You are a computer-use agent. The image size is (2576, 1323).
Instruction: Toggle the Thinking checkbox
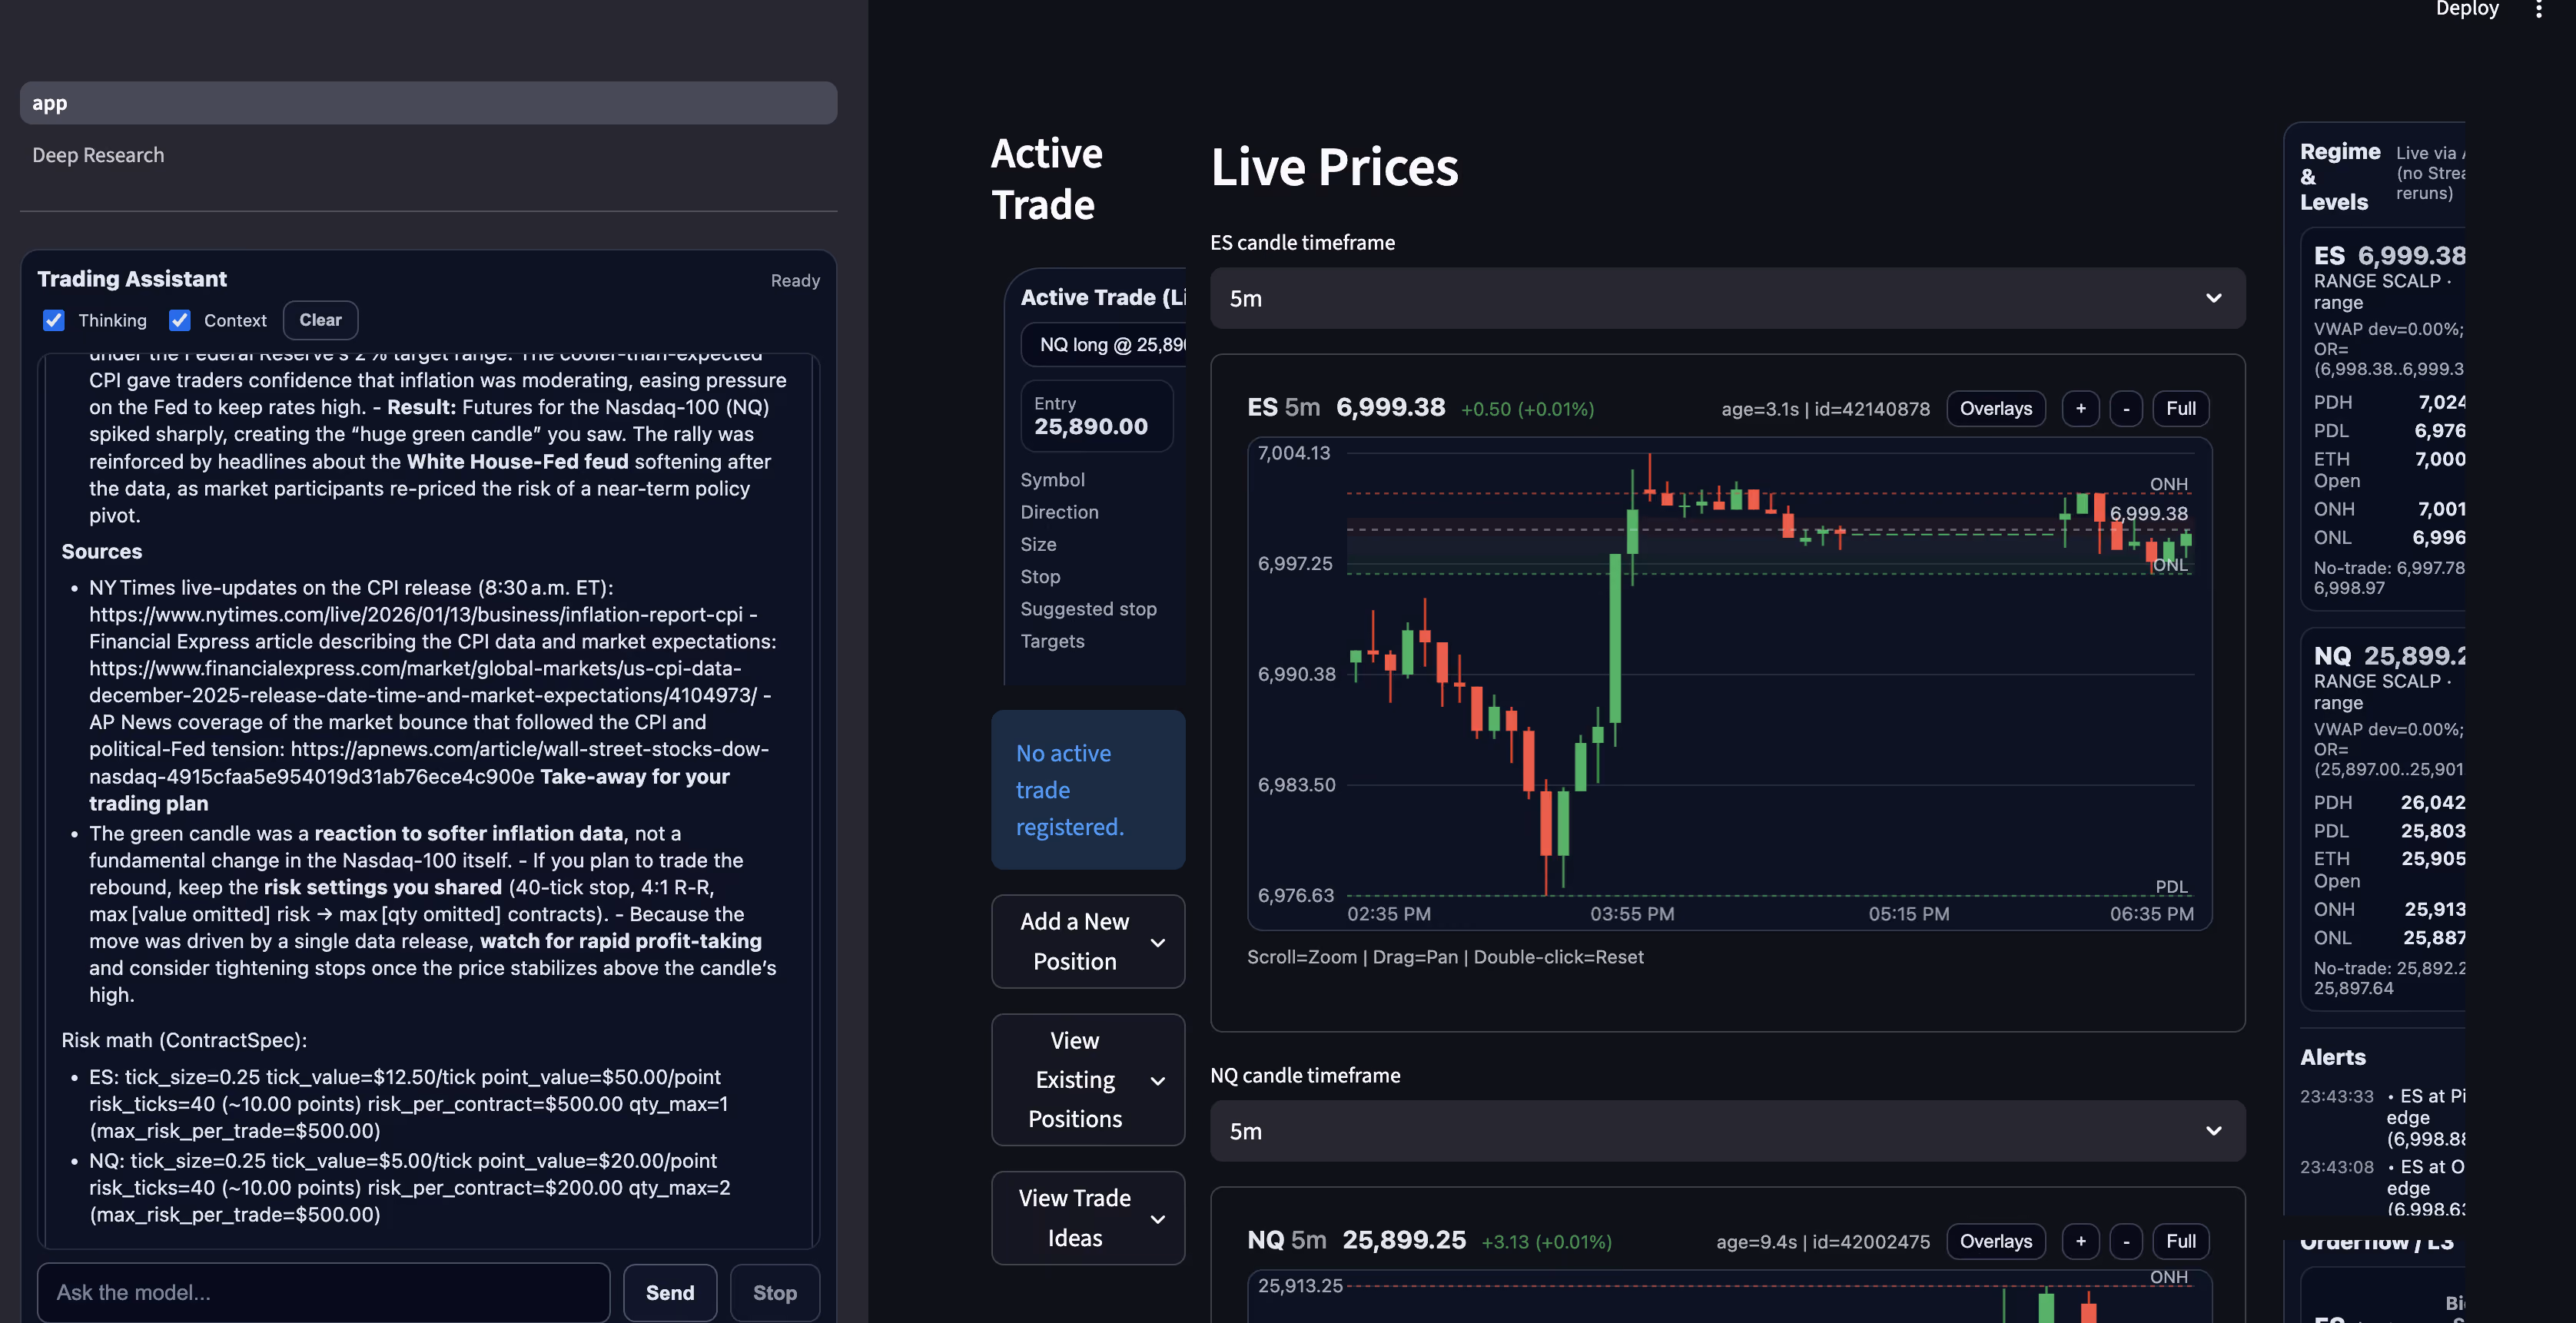(x=54, y=320)
